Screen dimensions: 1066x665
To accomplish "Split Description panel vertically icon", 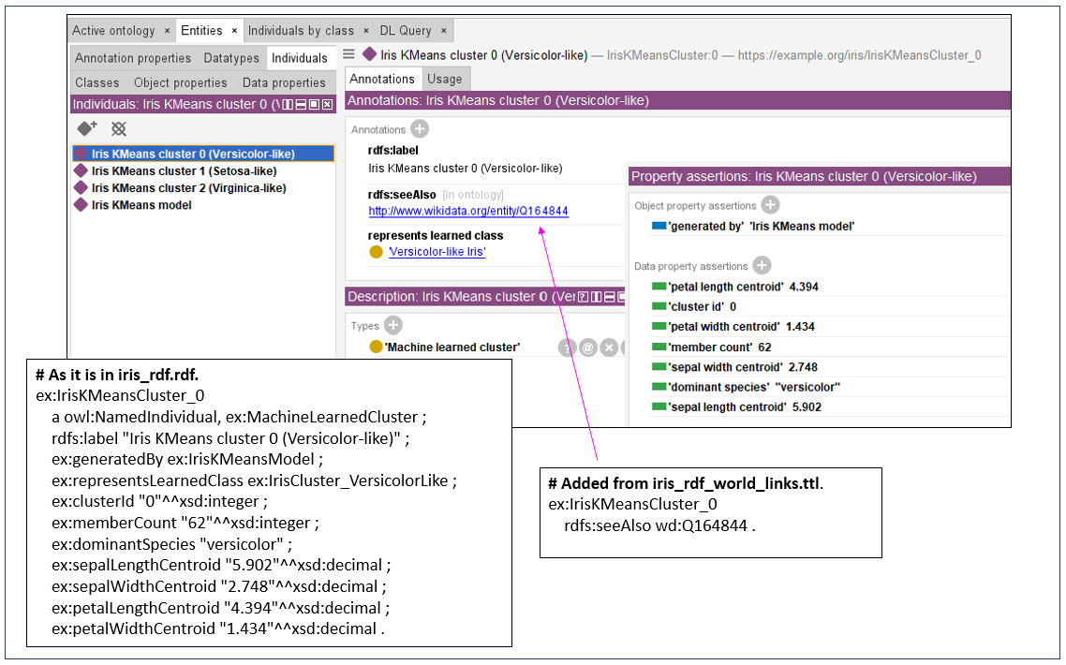I will point(596,297).
